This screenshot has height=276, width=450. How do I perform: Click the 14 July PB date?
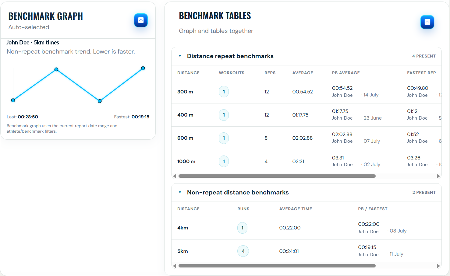[x=371, y=95]
